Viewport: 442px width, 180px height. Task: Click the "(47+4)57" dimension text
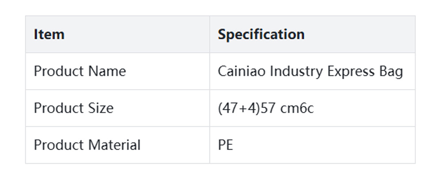coord(247,108)
